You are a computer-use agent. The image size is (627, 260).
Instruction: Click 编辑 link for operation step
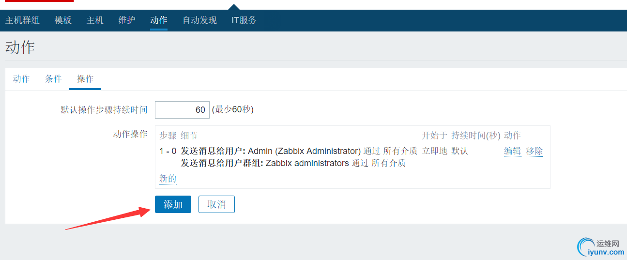coord(512,151)
